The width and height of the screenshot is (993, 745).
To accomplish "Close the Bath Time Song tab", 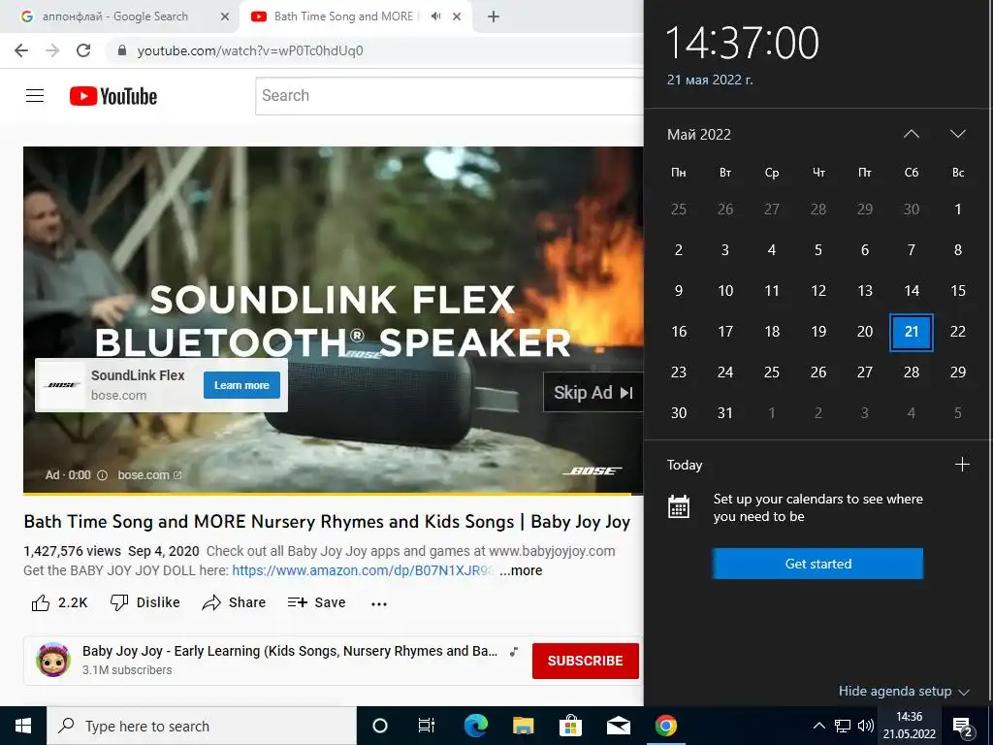I will point(457,16).
